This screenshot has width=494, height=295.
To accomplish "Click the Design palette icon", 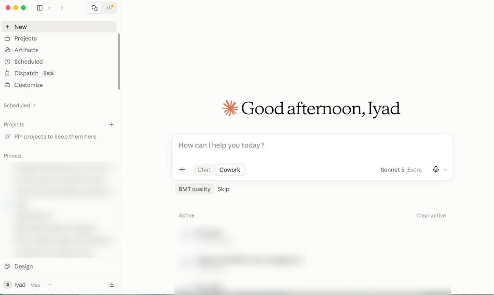I will pos(8,267).
